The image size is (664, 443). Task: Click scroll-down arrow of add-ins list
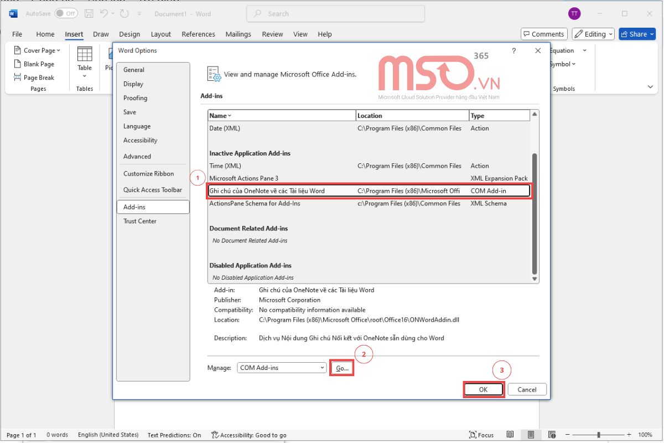pyautogui.click(x=535, y=279)
